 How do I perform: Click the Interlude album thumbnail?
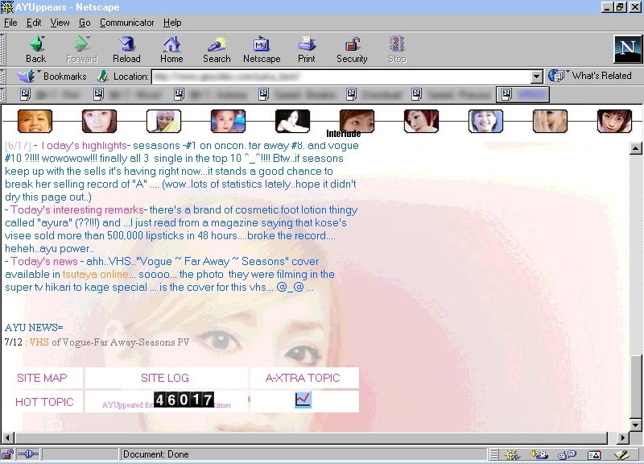[x=357, y=121]
